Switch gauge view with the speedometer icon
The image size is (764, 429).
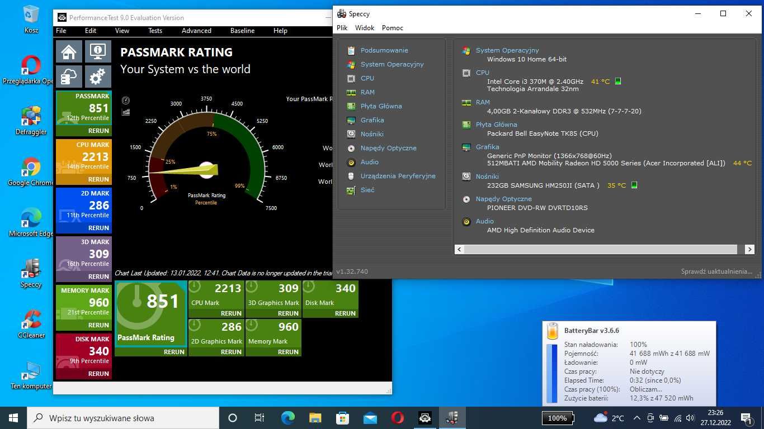[126, 101]
